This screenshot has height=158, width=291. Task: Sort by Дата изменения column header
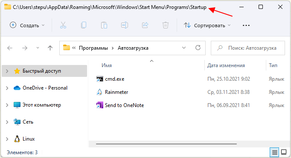click(226, 65)
